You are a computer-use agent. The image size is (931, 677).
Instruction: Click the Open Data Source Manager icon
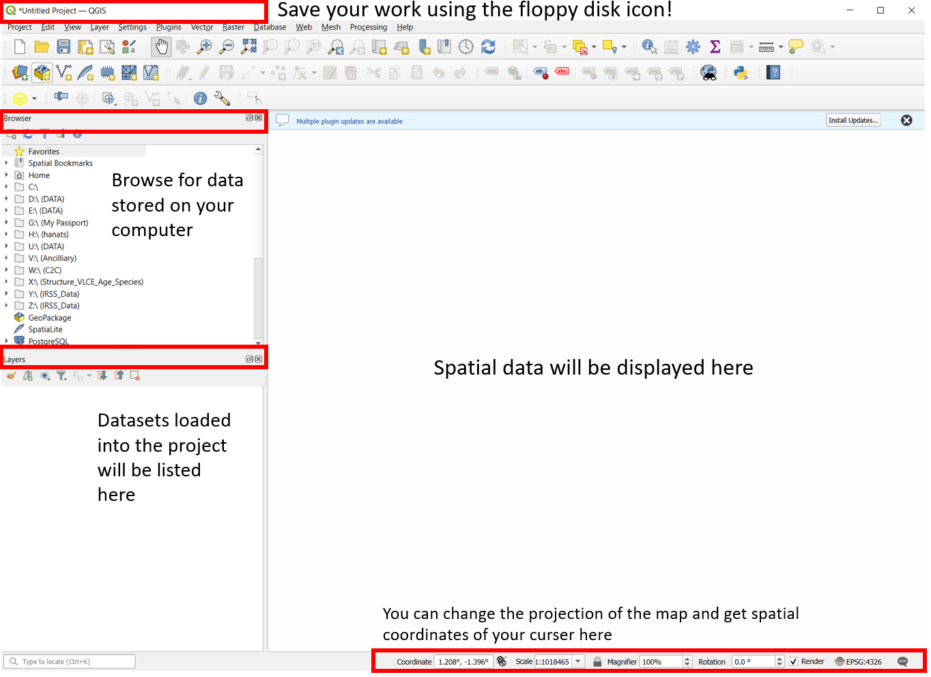(20, 73)
